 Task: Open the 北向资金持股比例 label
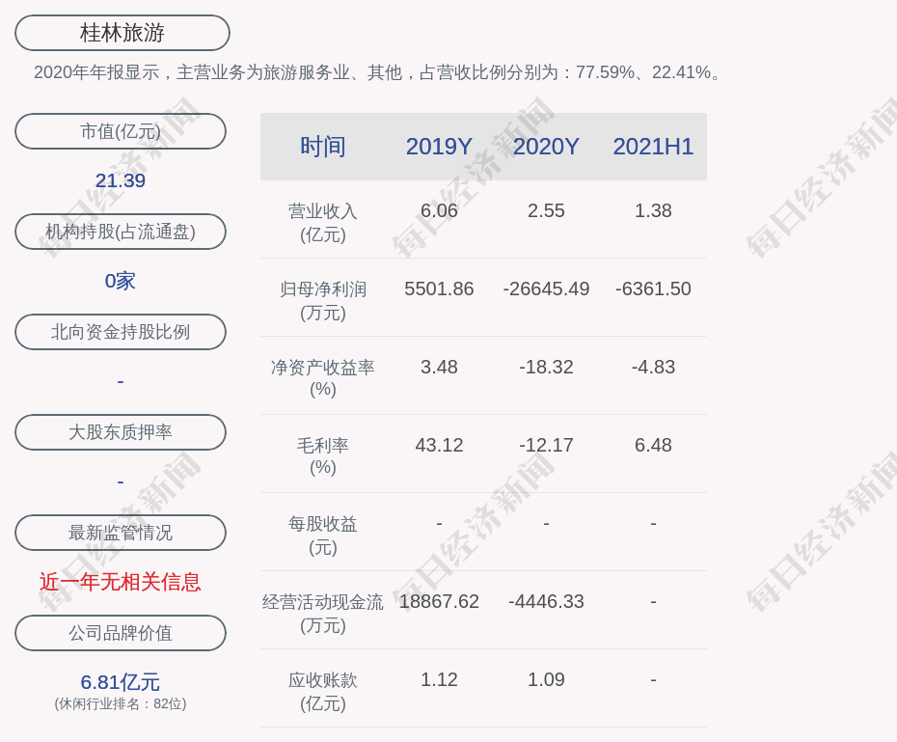tap(121, 332)
